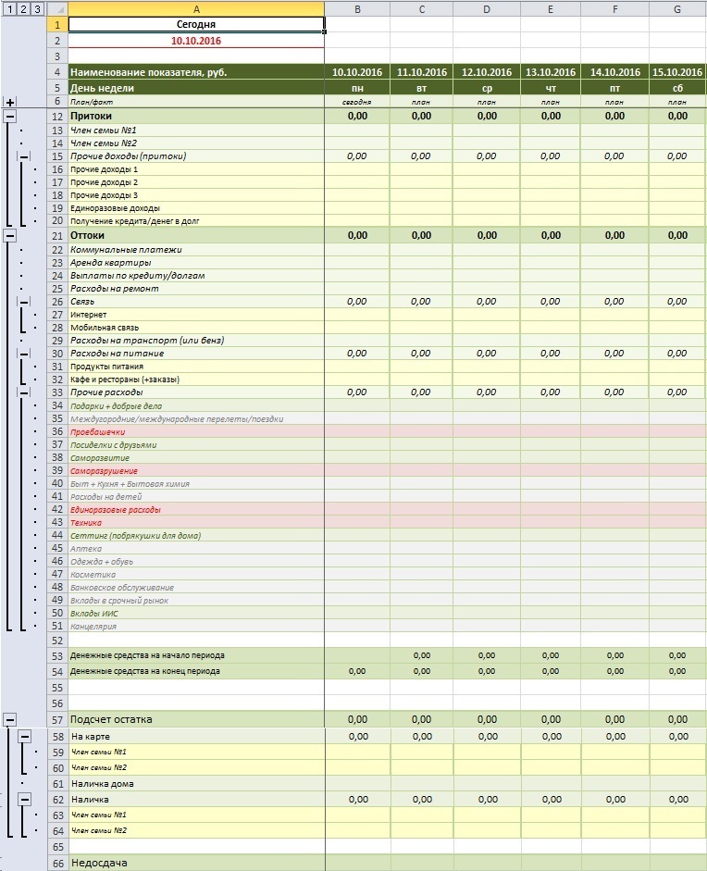Click Коммунальные платежи cell
The image size is (707, 871).
click(x=196, y=250)
